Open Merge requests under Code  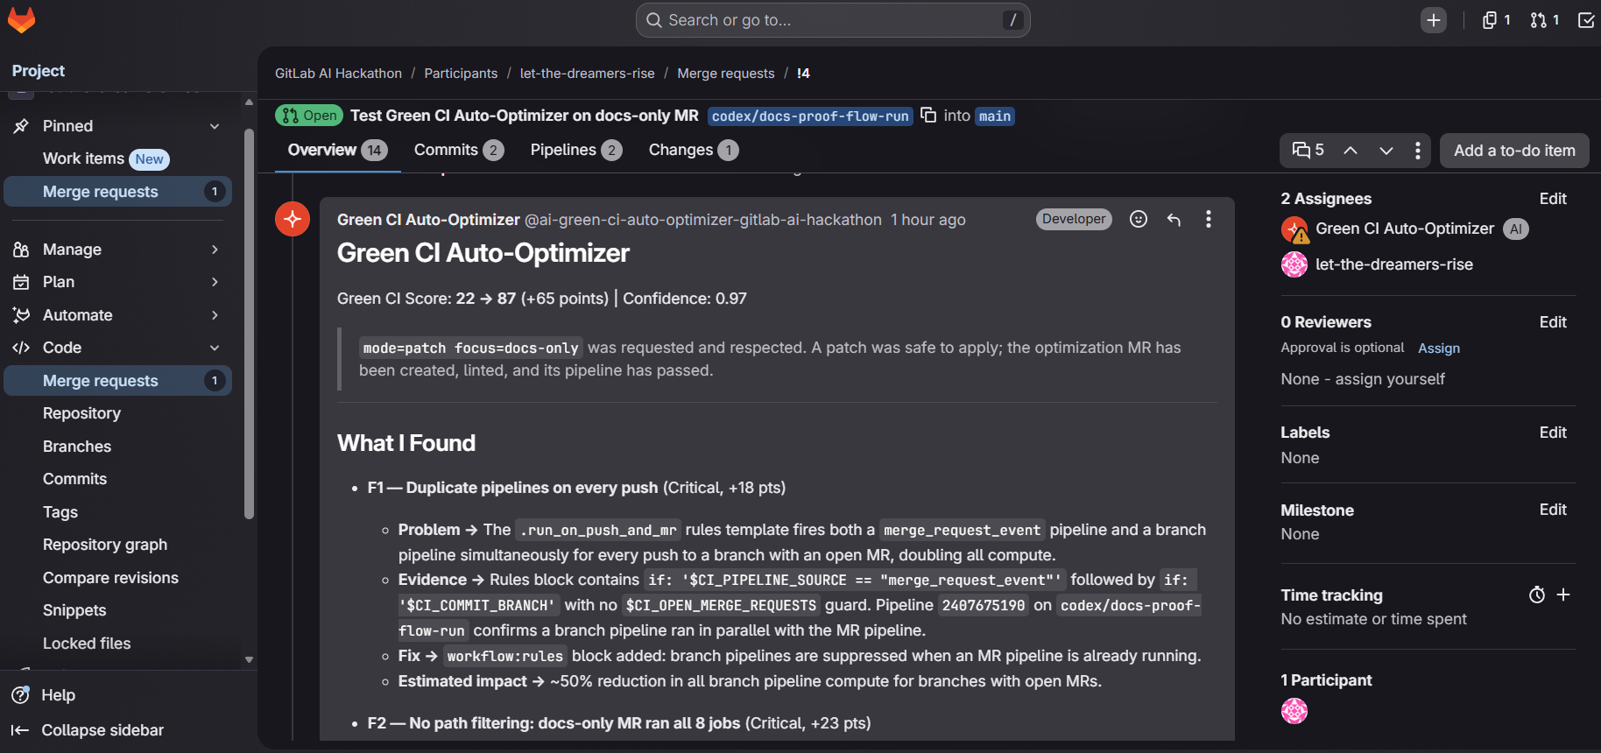click(118, 381)
